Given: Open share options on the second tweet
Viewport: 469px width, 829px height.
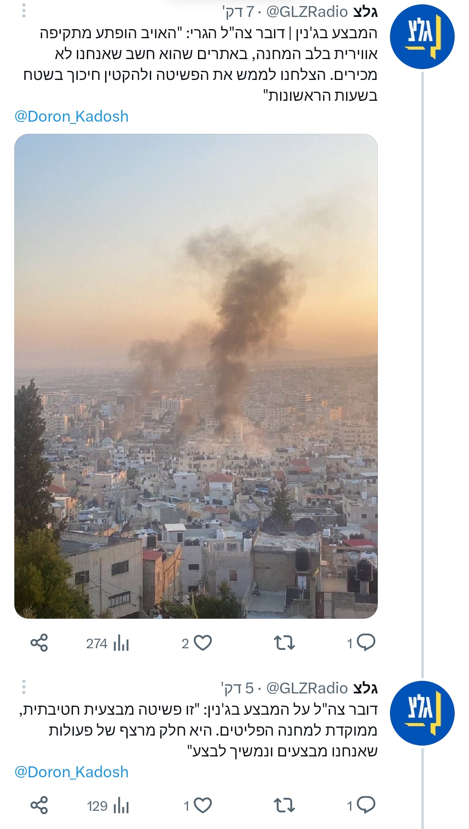Looking at the screenshot, I should click(x=39, y=805).
